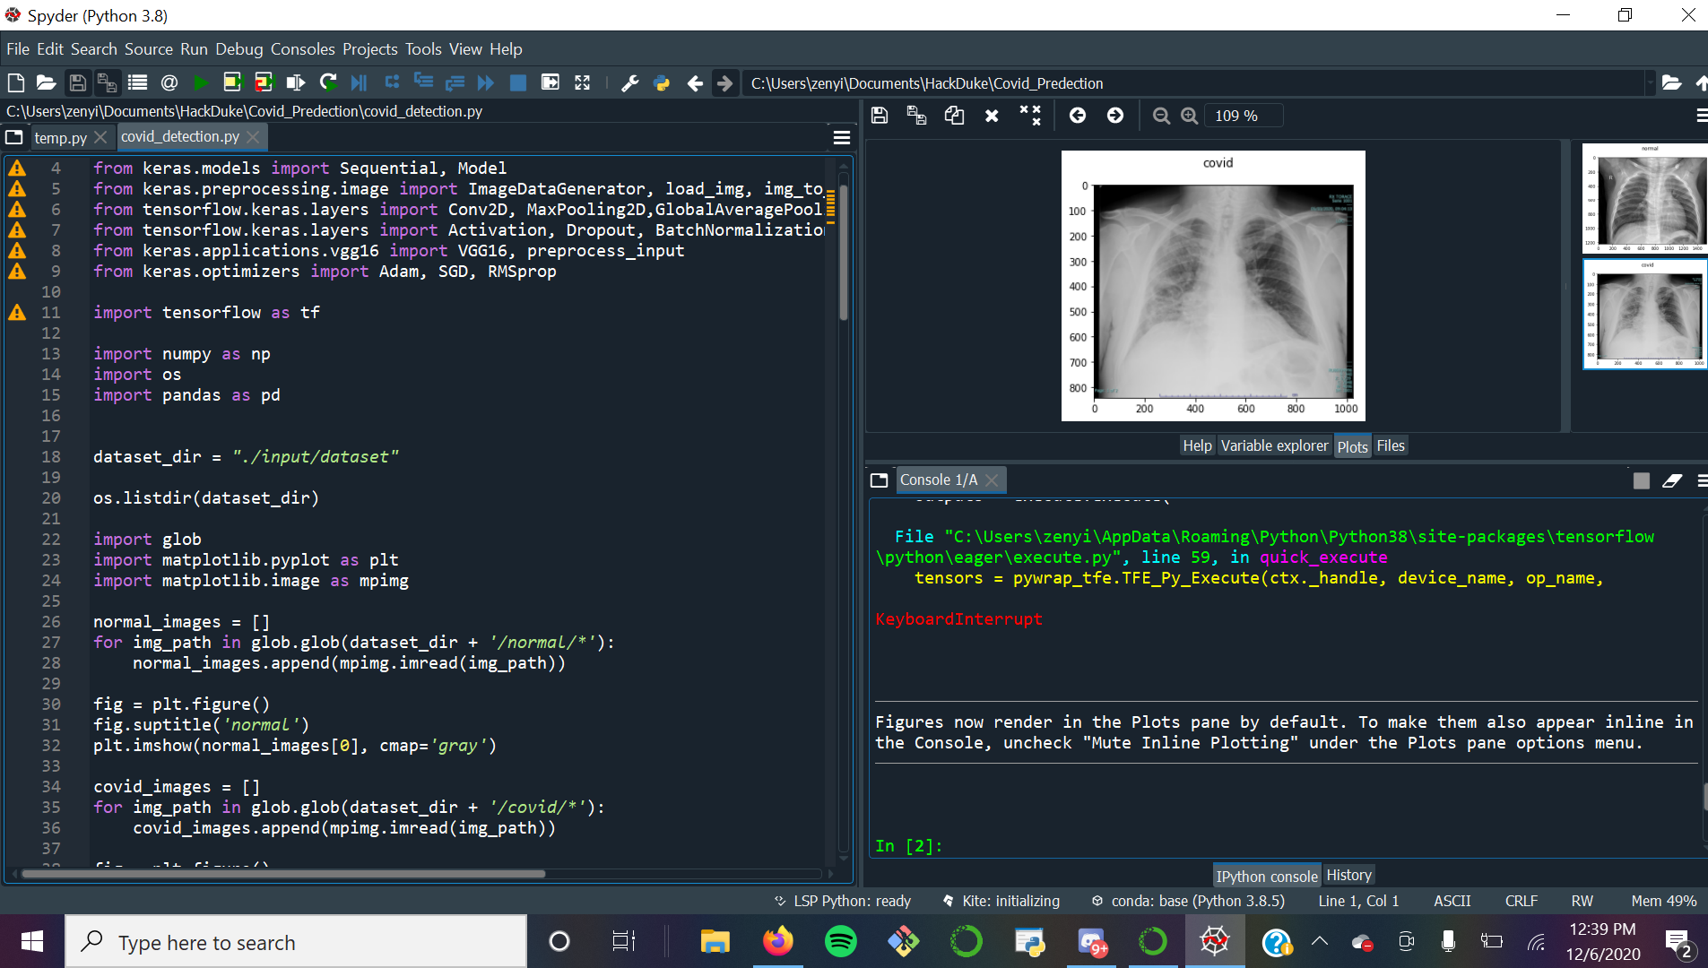The image size is (1708, 968).
Task: Zoom out of the plot
Action: (x=1161, y=116)
